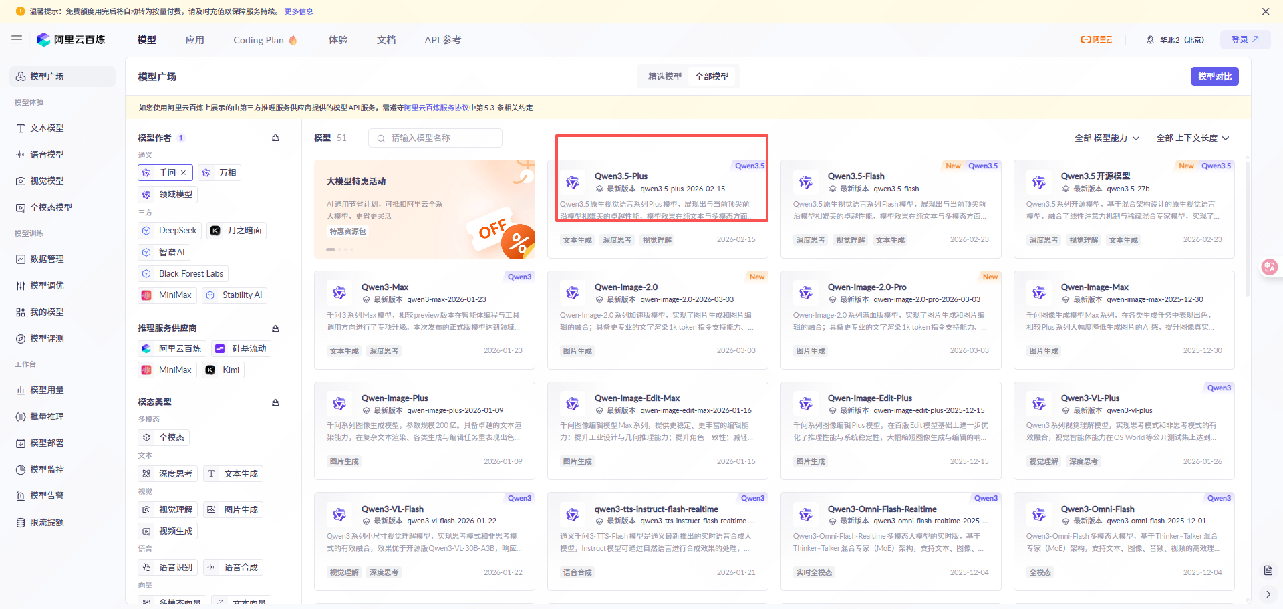Open the 体验 top navigation tab
This screenshot has width=1283, height=609.
(x=338, y=40)
